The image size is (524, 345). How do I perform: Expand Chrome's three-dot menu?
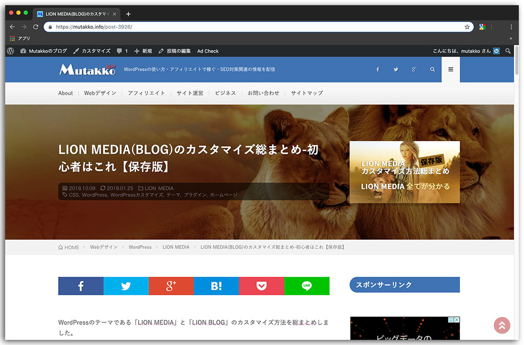511,26
